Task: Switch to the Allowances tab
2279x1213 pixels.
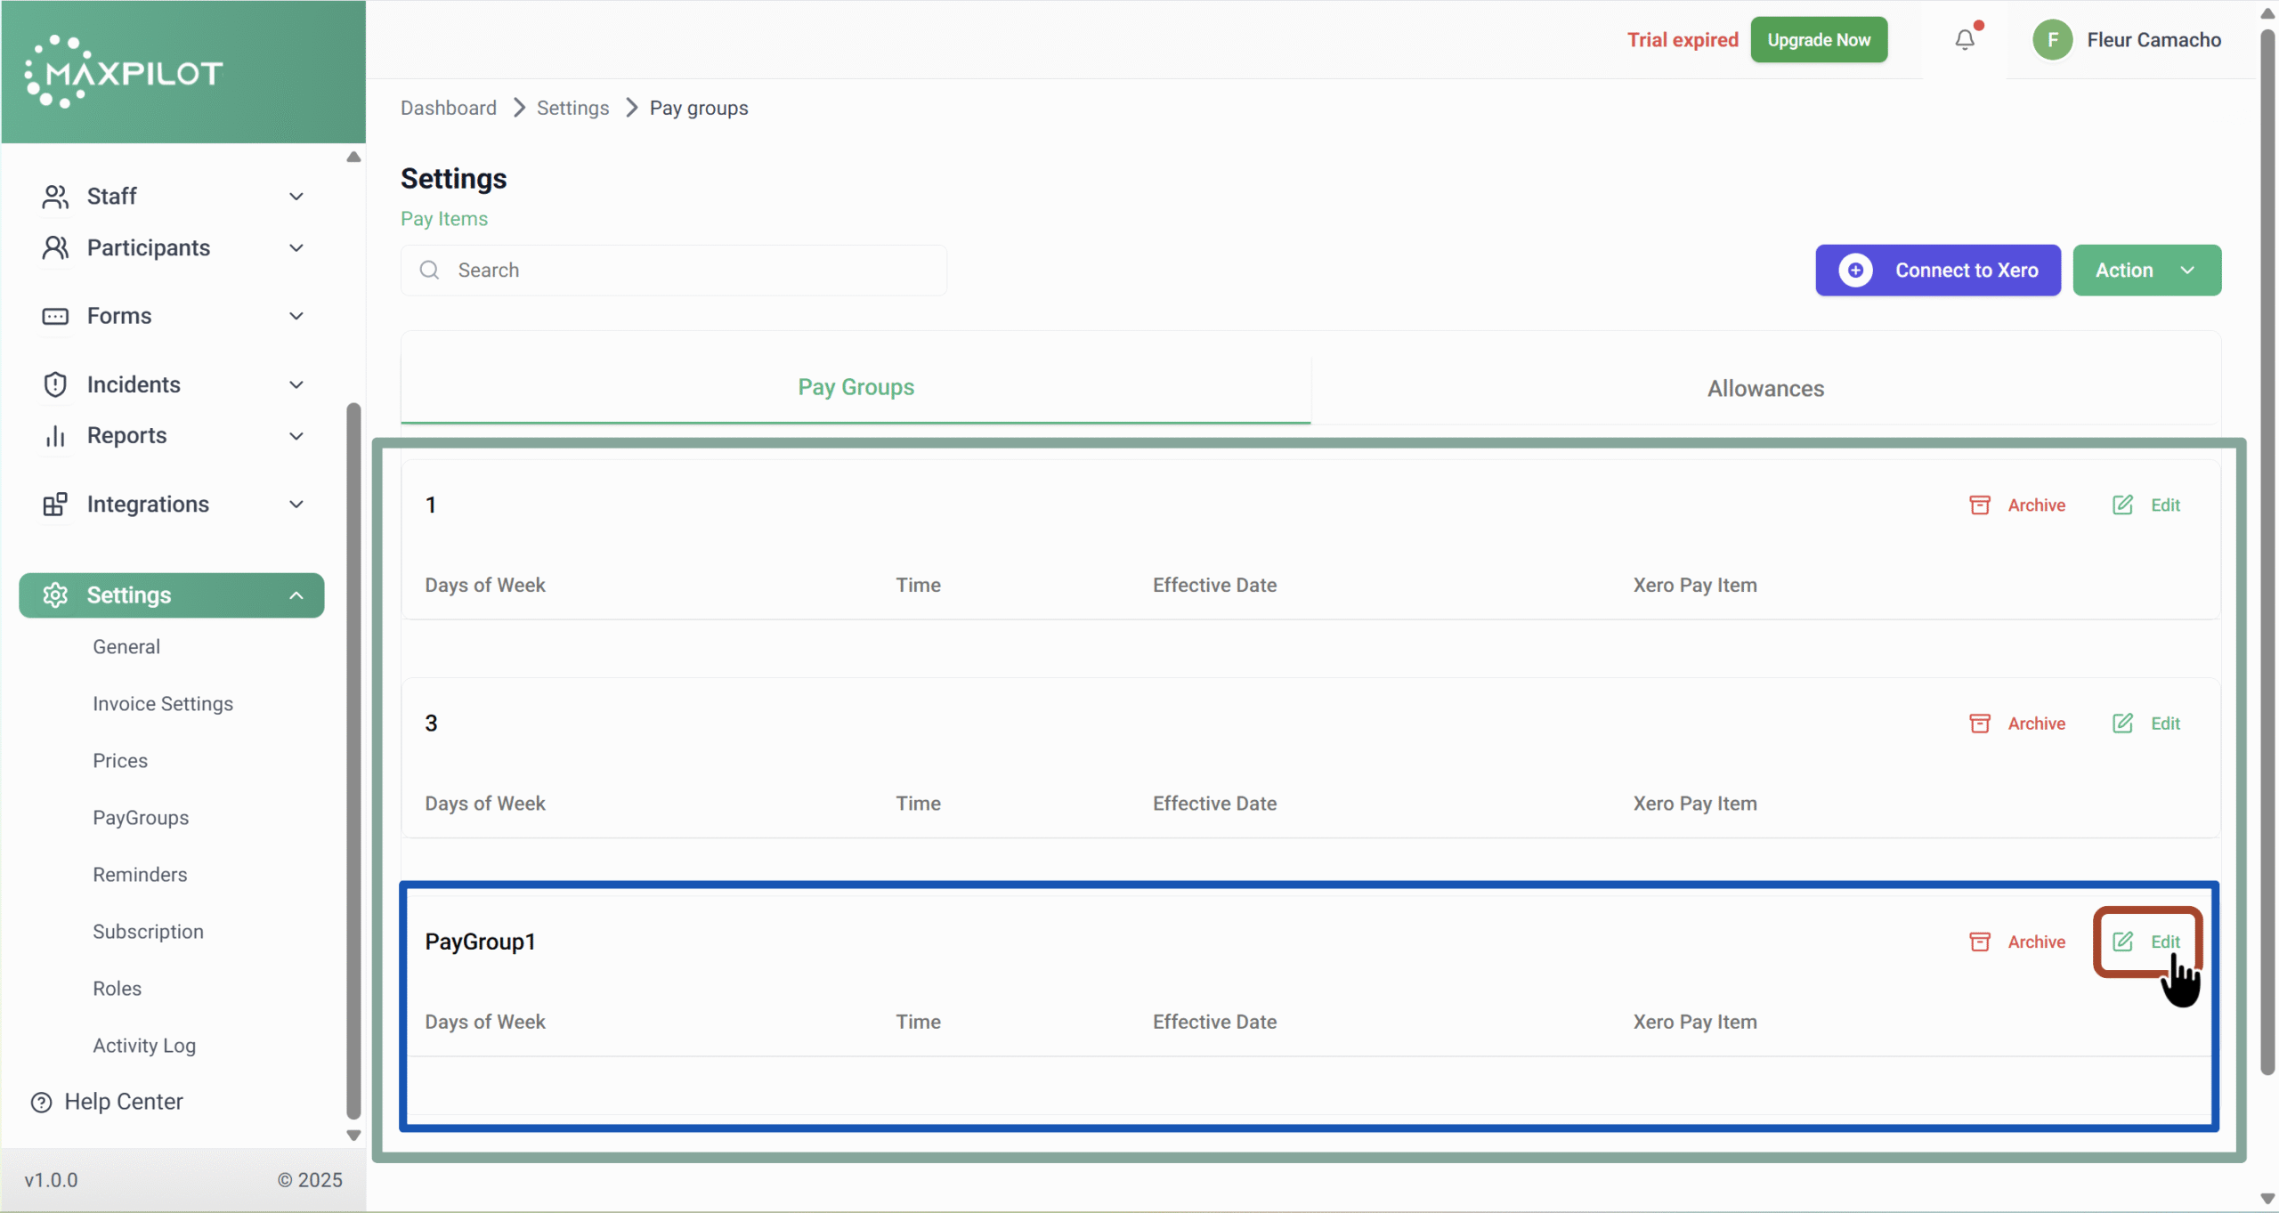Action: click(x=1765, y=389)
